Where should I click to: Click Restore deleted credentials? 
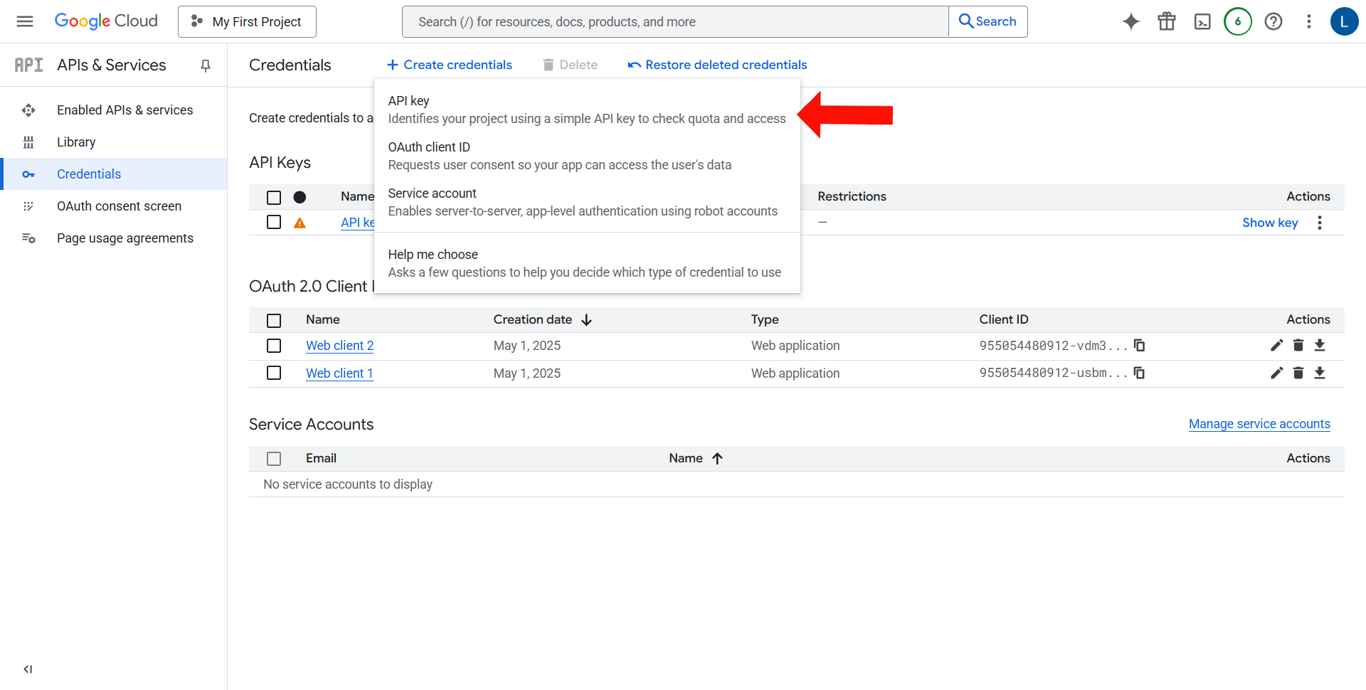(717, 65)
